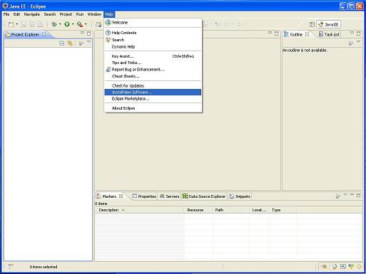Image resolution: width=366 pixels, height=274 pixels.
Task: Open the Edit menu
Action: [x=16, y=14]
